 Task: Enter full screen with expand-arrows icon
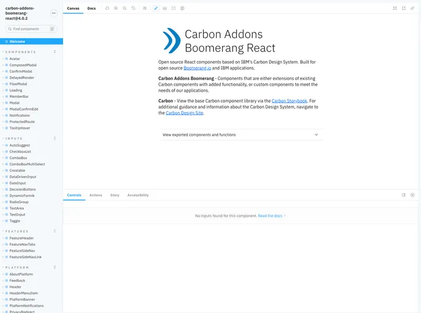click(x=395, y=9)
